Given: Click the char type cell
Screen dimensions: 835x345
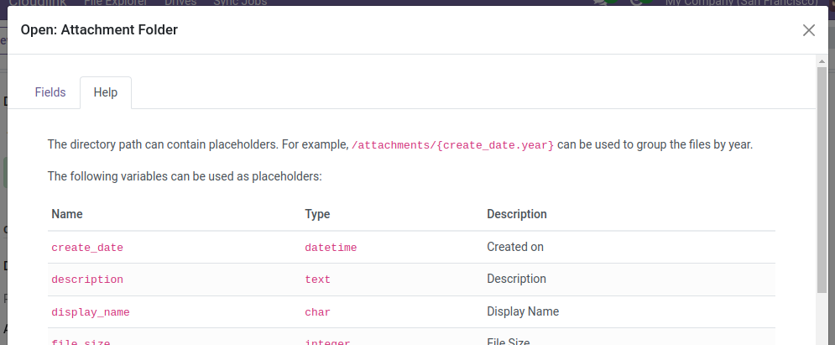Looking at the screenshot, I should click(x=317, y=312).
